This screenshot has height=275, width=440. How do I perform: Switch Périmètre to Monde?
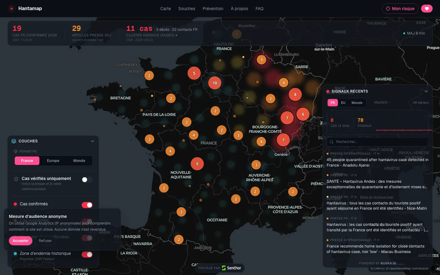79,161
